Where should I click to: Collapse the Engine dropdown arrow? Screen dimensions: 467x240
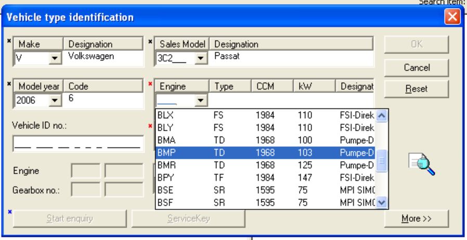(201, 100)
